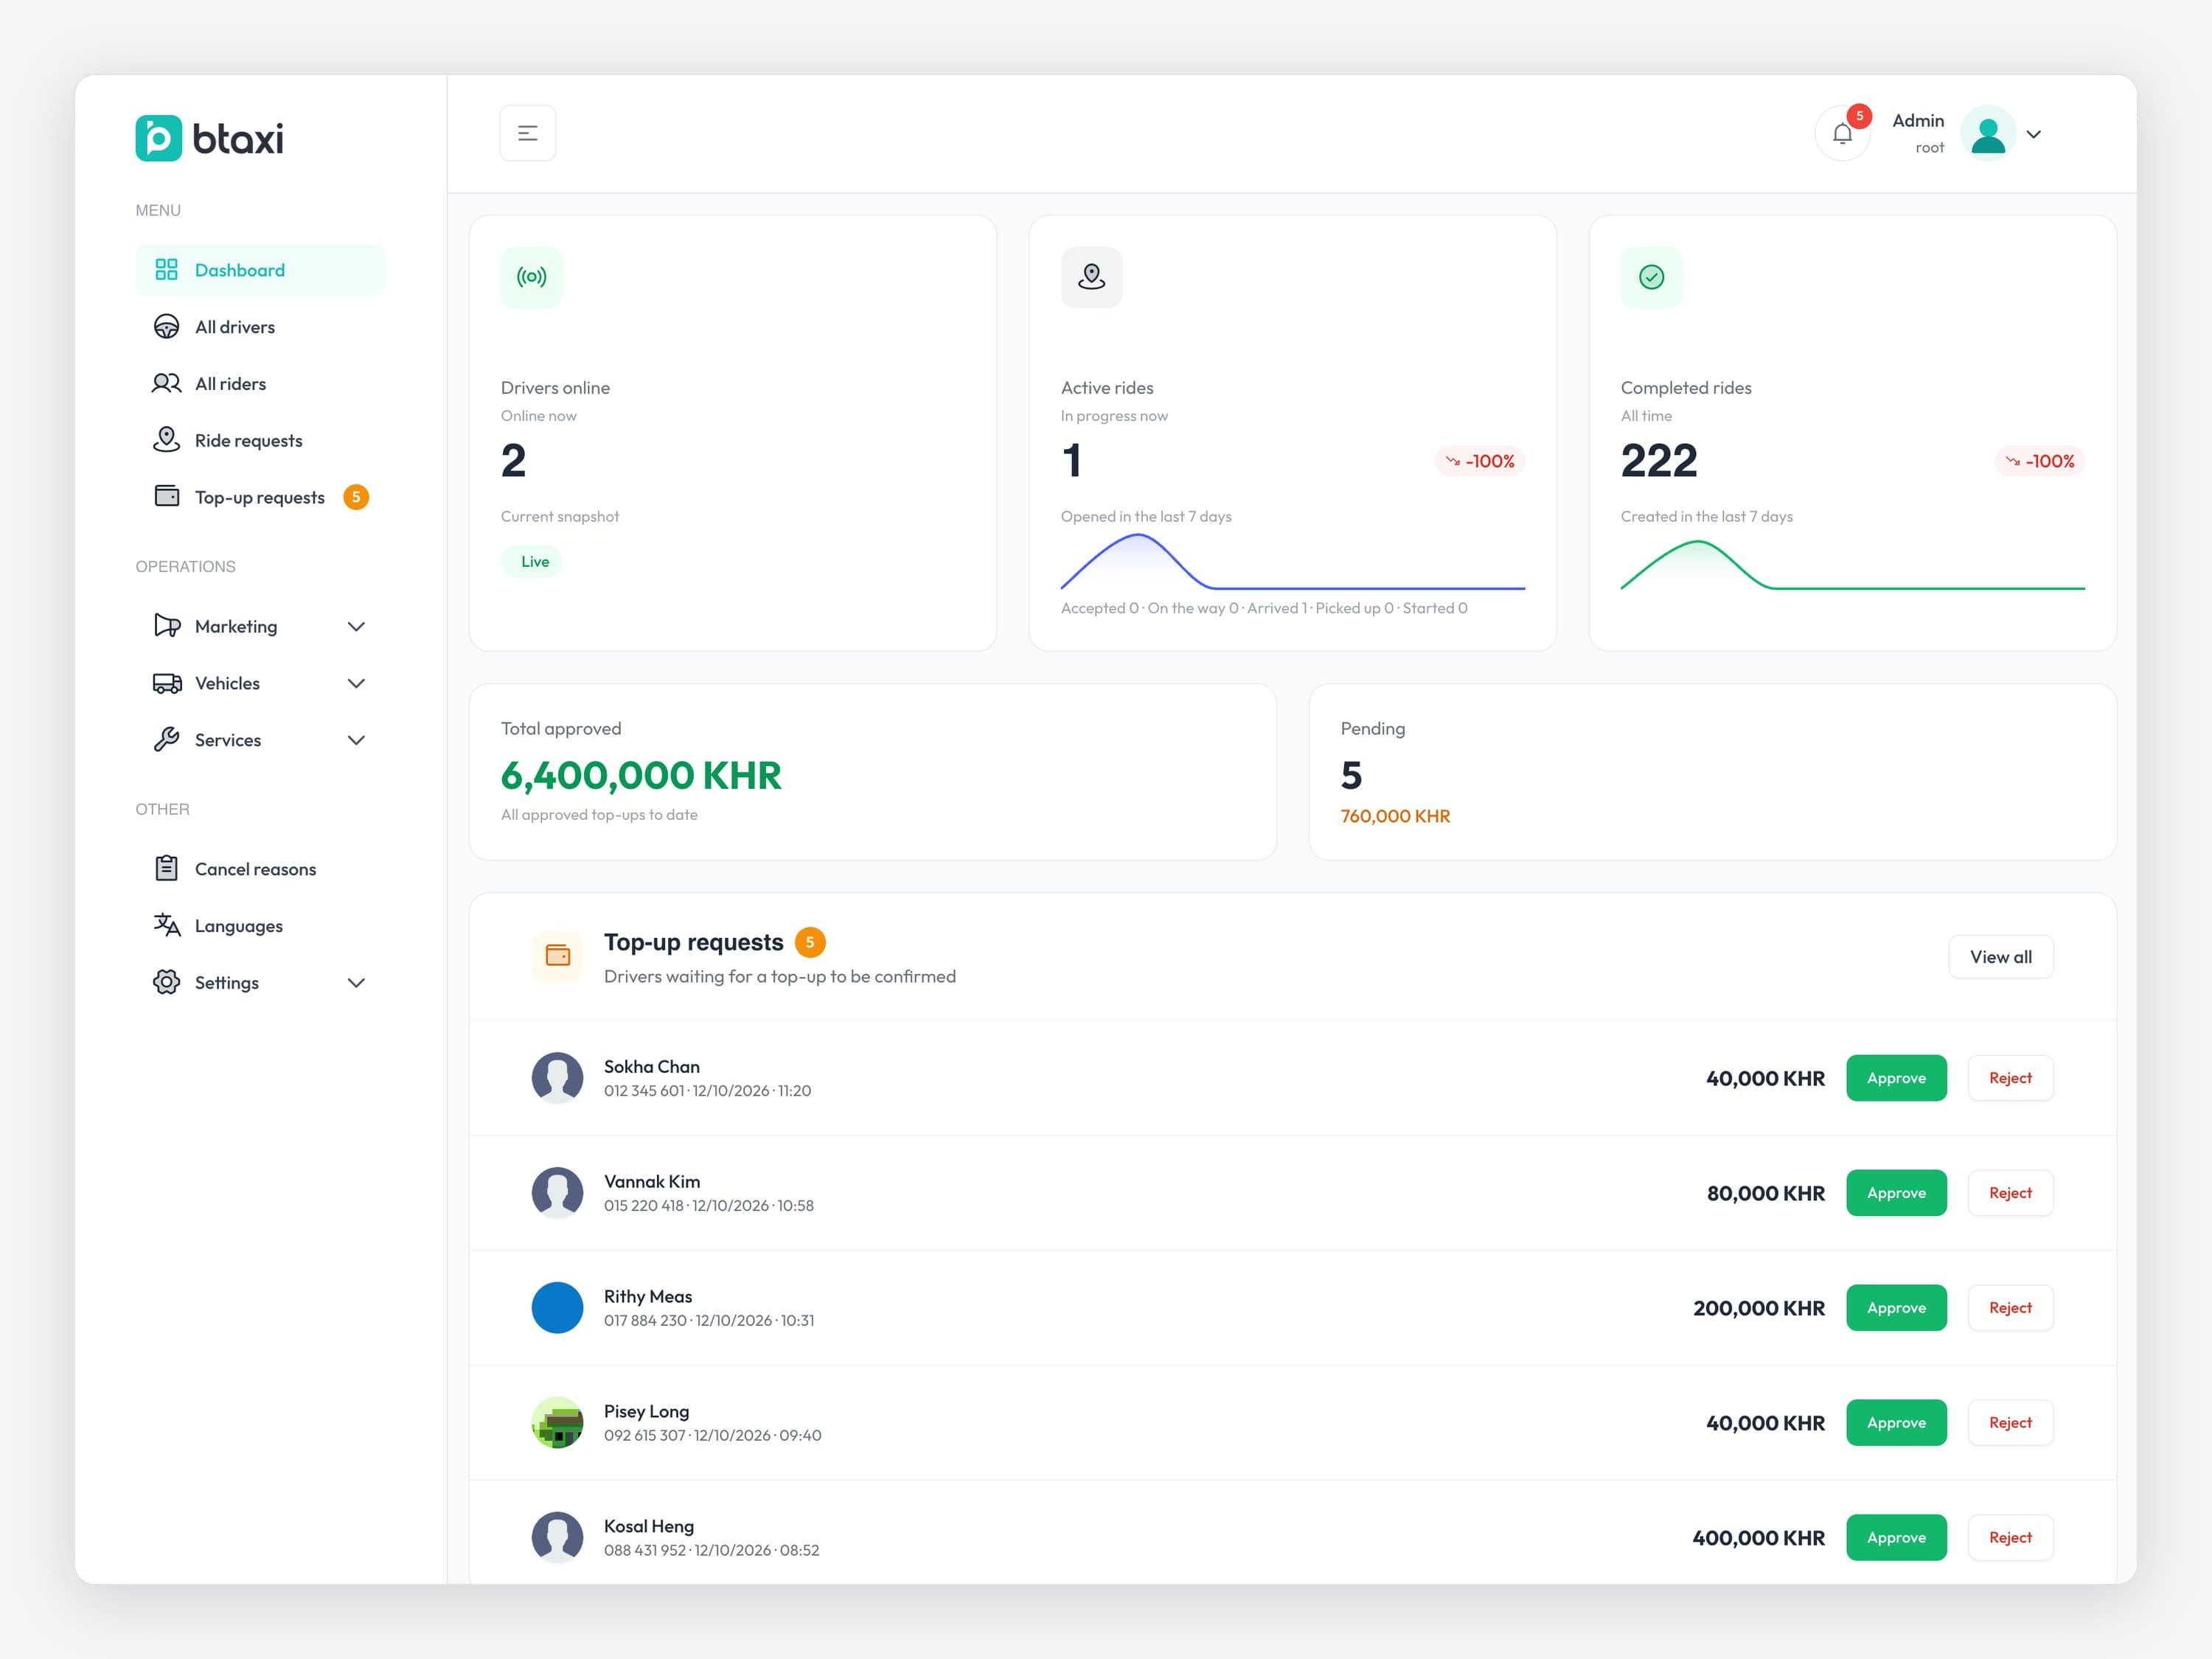Viewport: 2212px width, 1659px height.
Task: Click the Active rides -100% trend badge
Action: click(1479, 461)
